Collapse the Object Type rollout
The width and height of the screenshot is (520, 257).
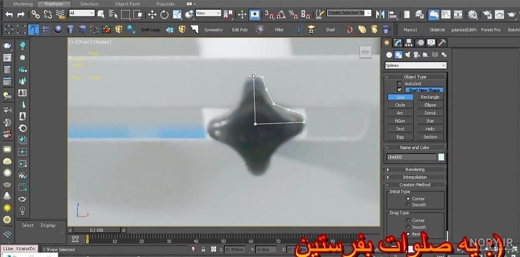point(415,77)
